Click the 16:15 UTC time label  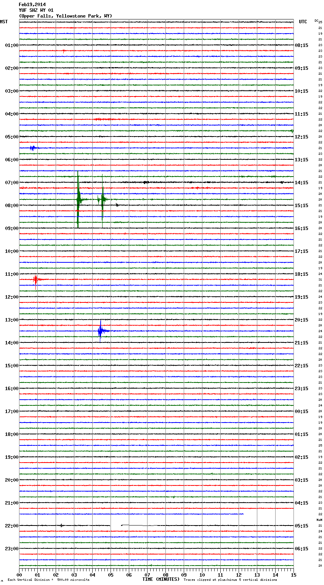click(x=302, y=228)
